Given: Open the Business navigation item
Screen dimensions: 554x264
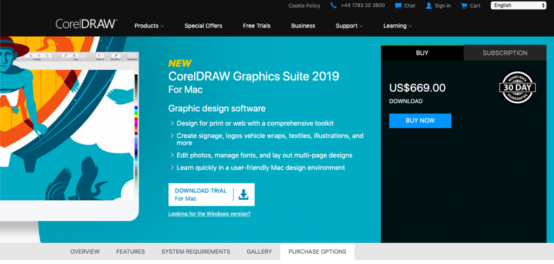Looking at the screenshot, I should (303, 26).
